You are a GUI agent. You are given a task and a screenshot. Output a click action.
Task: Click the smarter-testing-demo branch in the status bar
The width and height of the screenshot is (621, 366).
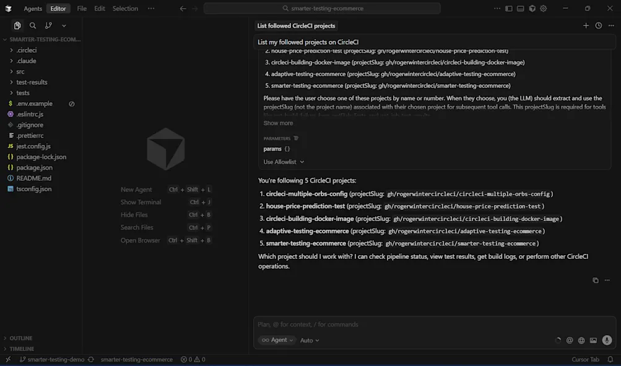click(x=54, y=359)
